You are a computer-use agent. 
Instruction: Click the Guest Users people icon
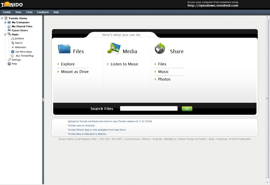(x=9, y=31)
